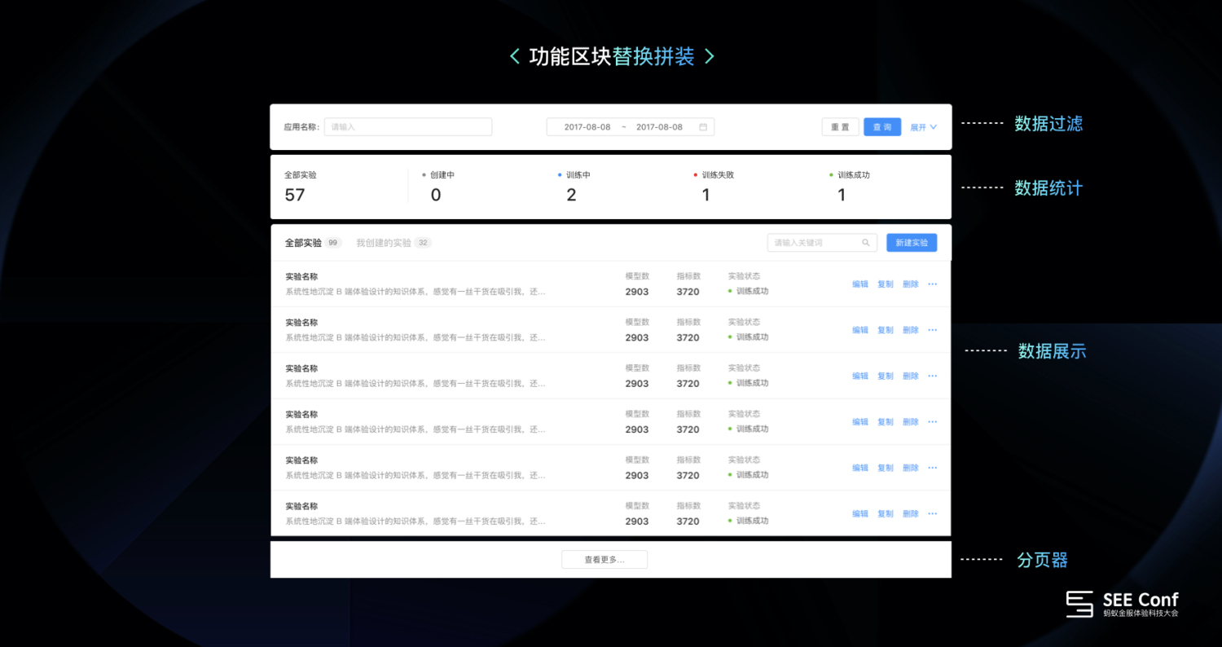Screen dimensions: 1222x647
Task: Expand filters with 展开 dropdown
Action: pyautogui.click(x=924, y=127)
